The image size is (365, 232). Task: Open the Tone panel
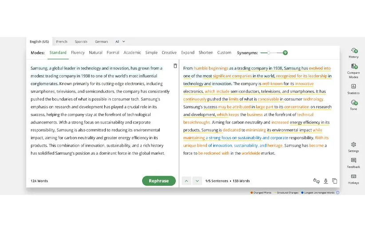pos(353,104)
